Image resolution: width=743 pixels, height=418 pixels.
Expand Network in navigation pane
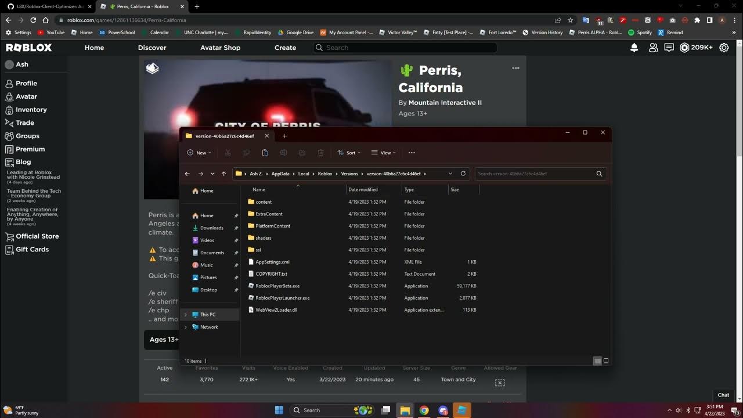(186, 327)
